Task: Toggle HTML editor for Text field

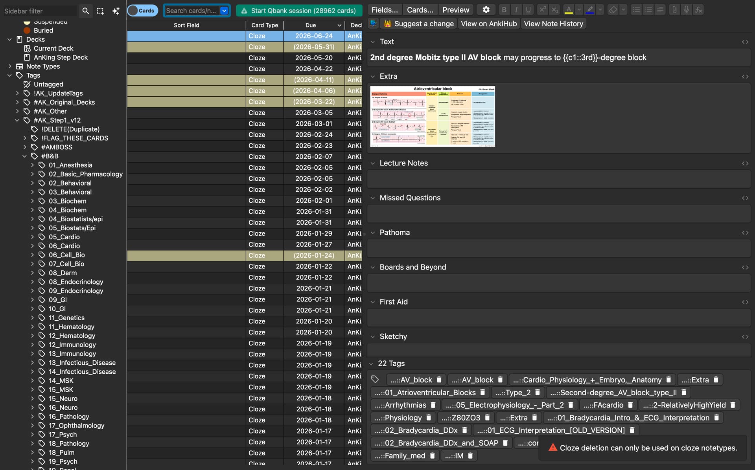Action: 745,42
